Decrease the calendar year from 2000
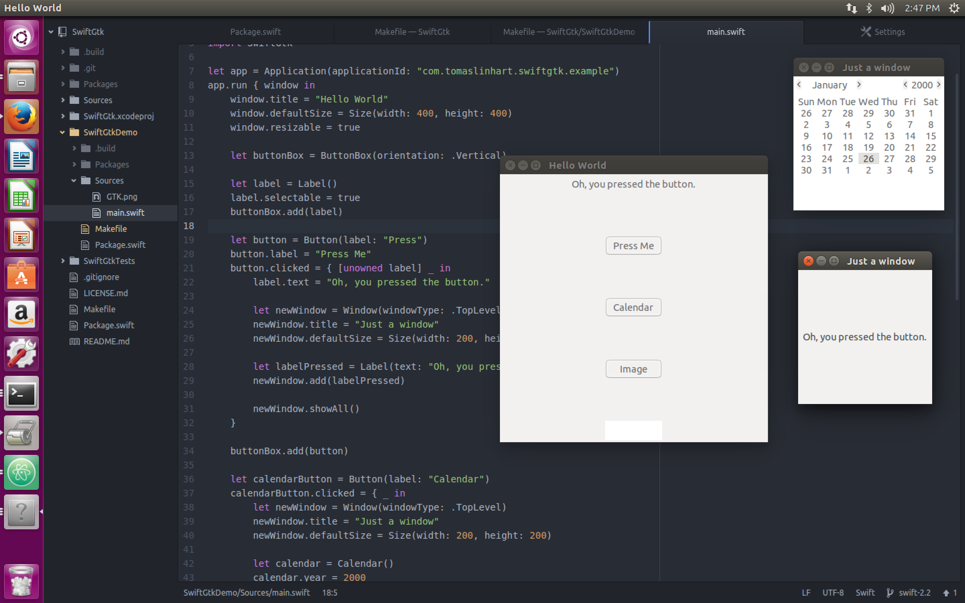965x603 pixels. (905, 84)
